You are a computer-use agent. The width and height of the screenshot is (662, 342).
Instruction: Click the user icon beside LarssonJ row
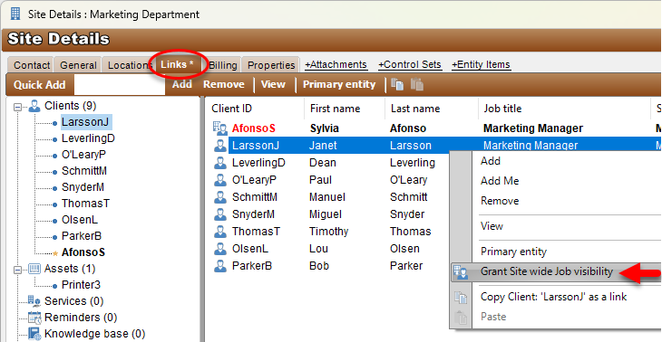pyautogui.click(x=219, y=146)
